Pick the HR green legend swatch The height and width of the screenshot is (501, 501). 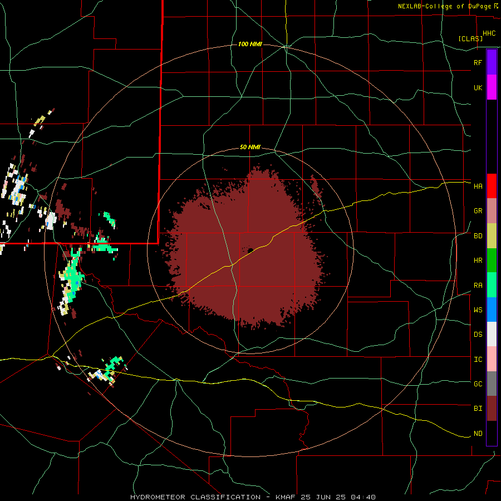[x=492, y=261]
